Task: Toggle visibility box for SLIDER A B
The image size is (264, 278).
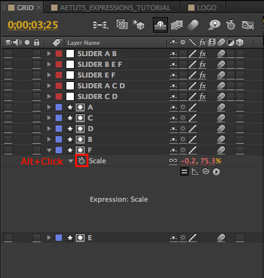Action: 8,54
